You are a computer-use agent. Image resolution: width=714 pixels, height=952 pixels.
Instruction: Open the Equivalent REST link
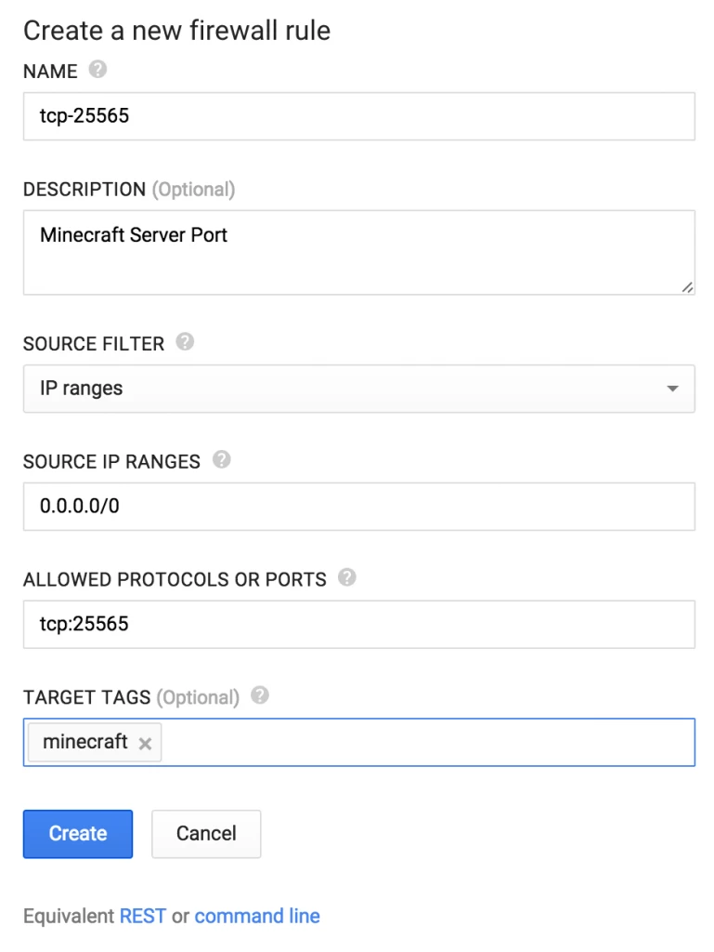pyautogui.click(x=142, y=916)
